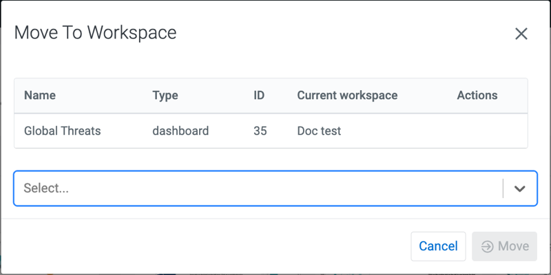Click the Select... workspace placeholder text
Image resolution: width=551 pixels, height=275 pixels.
46,188
